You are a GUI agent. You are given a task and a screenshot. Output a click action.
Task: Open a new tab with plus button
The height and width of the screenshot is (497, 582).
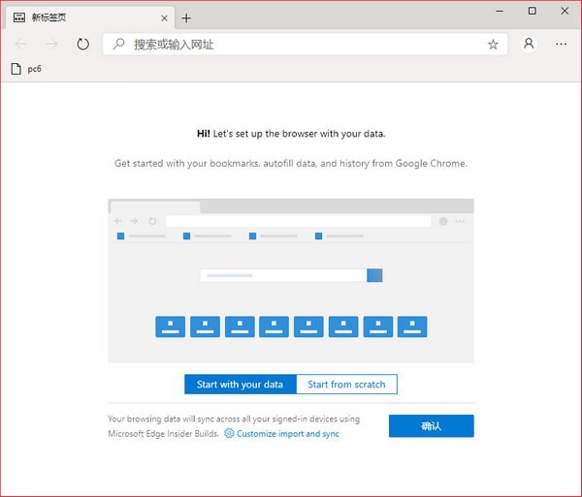click(186, 18)
